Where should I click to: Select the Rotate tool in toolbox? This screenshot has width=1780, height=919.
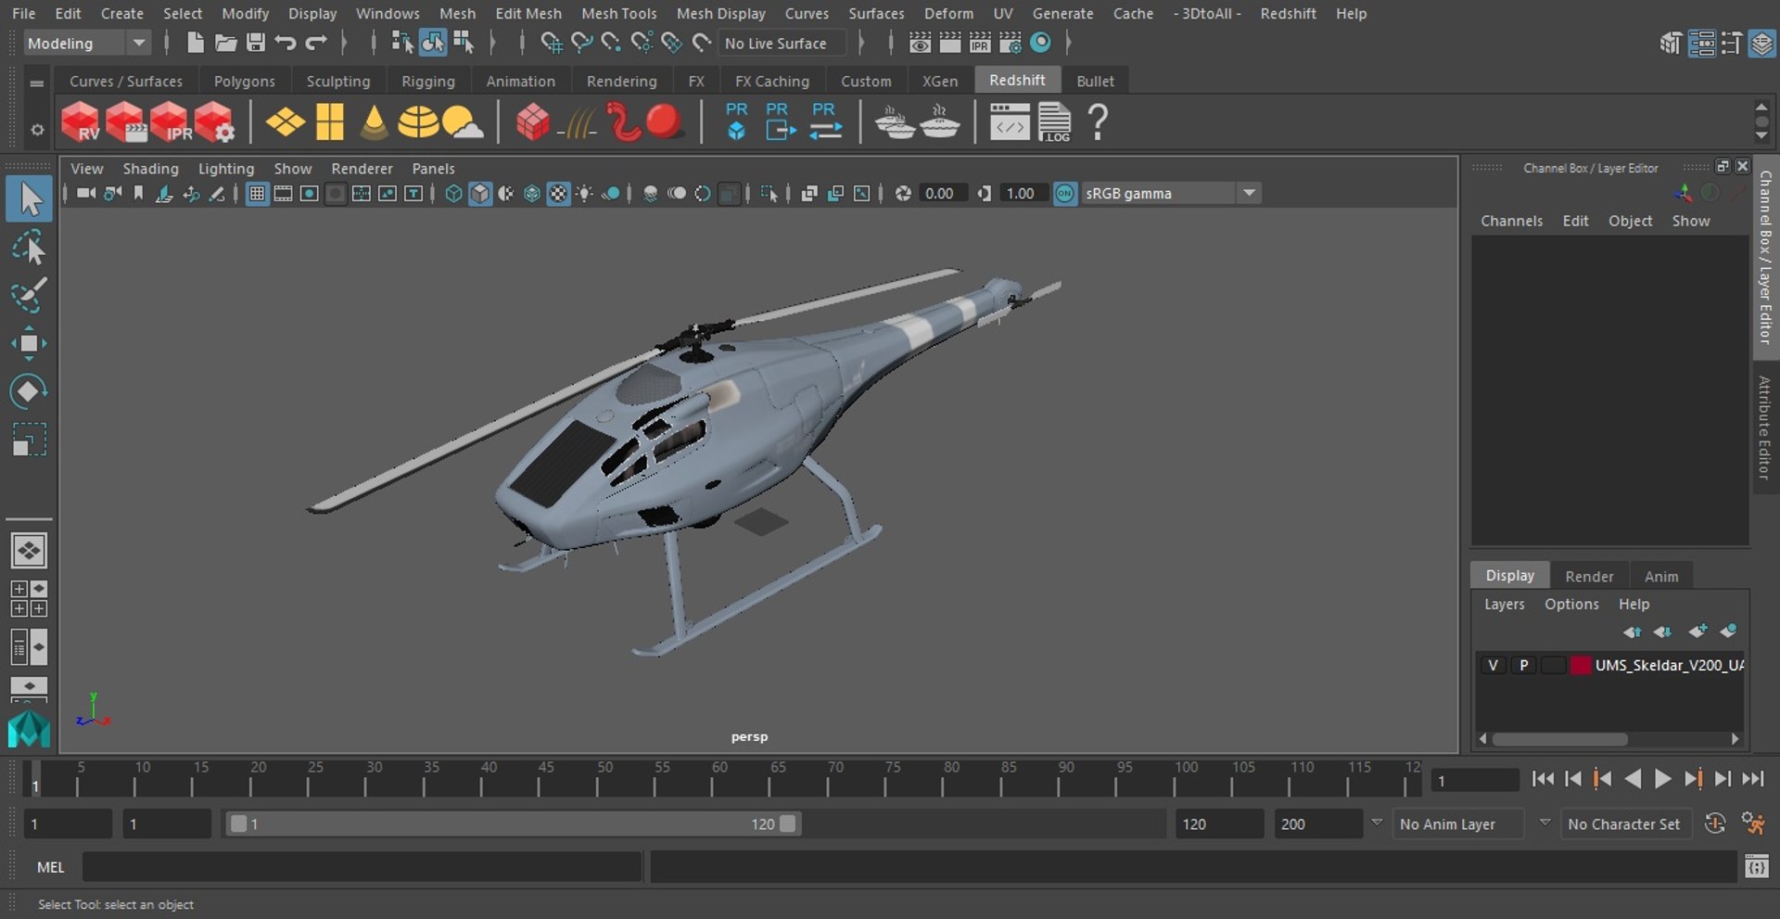pyautogui.click(x=29, y=391)
